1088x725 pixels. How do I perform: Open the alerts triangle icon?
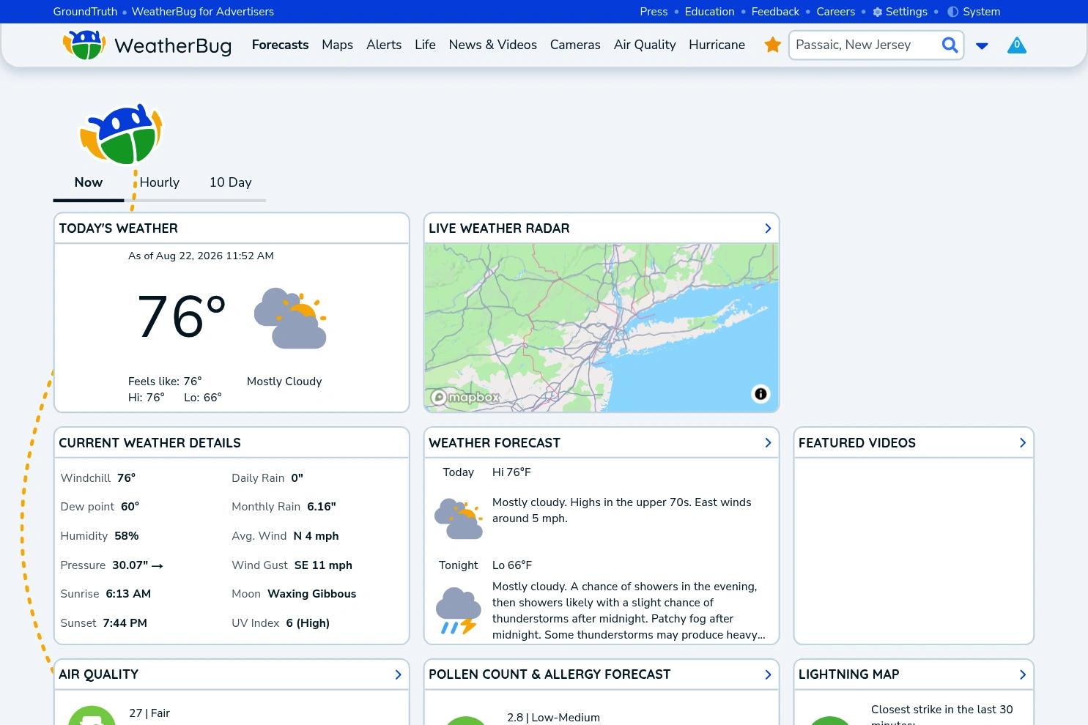[1017, 45]
